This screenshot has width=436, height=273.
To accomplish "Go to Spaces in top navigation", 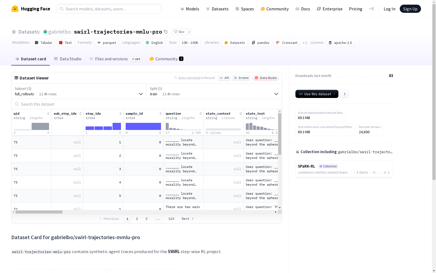I will tap(245, 9).
